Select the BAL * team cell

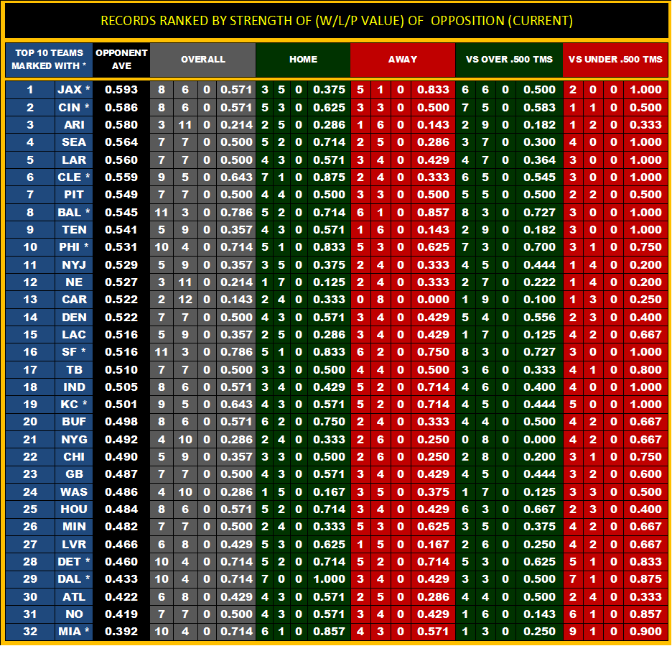pyautogui.click(x=74, y=212)
